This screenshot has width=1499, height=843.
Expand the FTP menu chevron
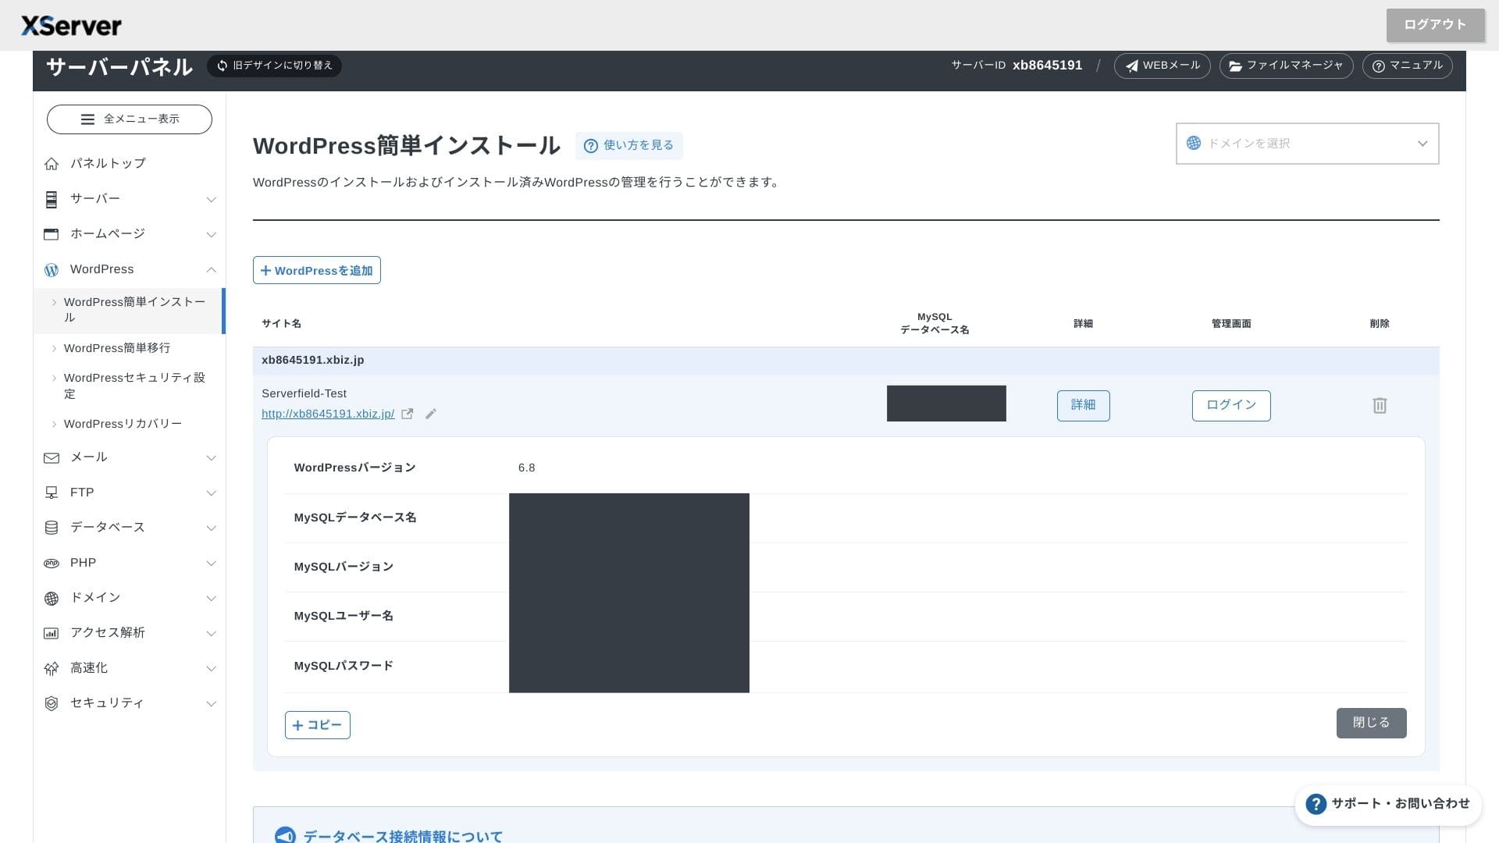(x=211, y=493)
